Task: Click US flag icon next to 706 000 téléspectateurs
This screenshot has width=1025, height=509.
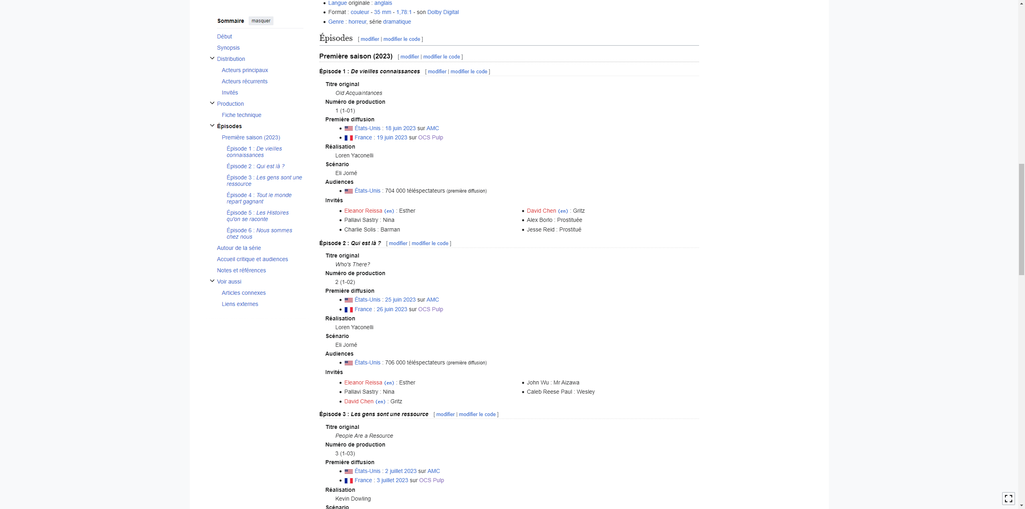Action: click(x=348, y=363)
